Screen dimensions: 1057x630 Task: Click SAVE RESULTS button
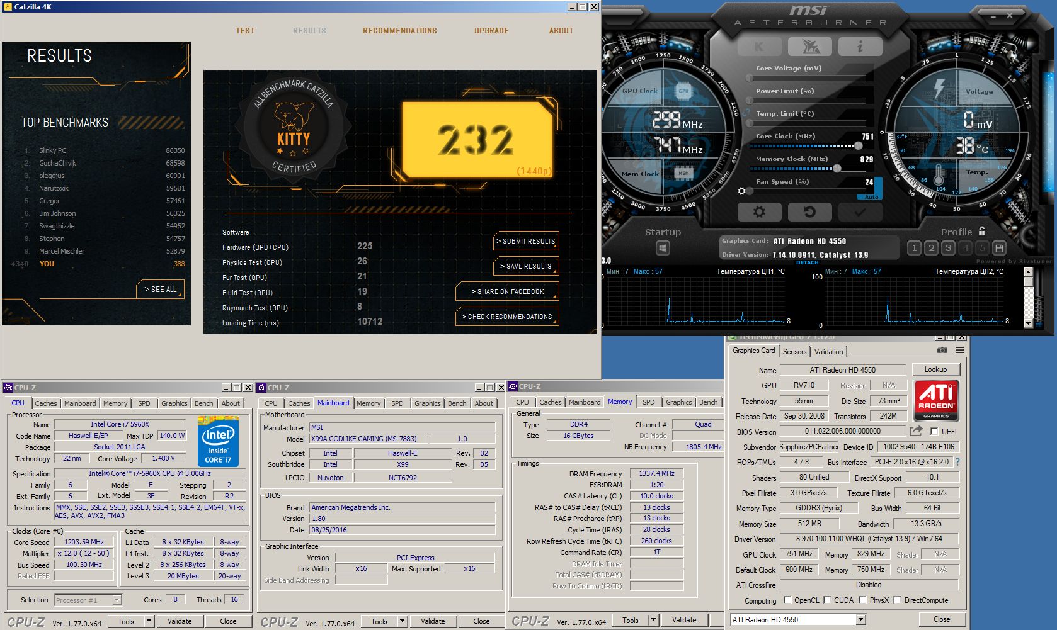click(526, 266)
